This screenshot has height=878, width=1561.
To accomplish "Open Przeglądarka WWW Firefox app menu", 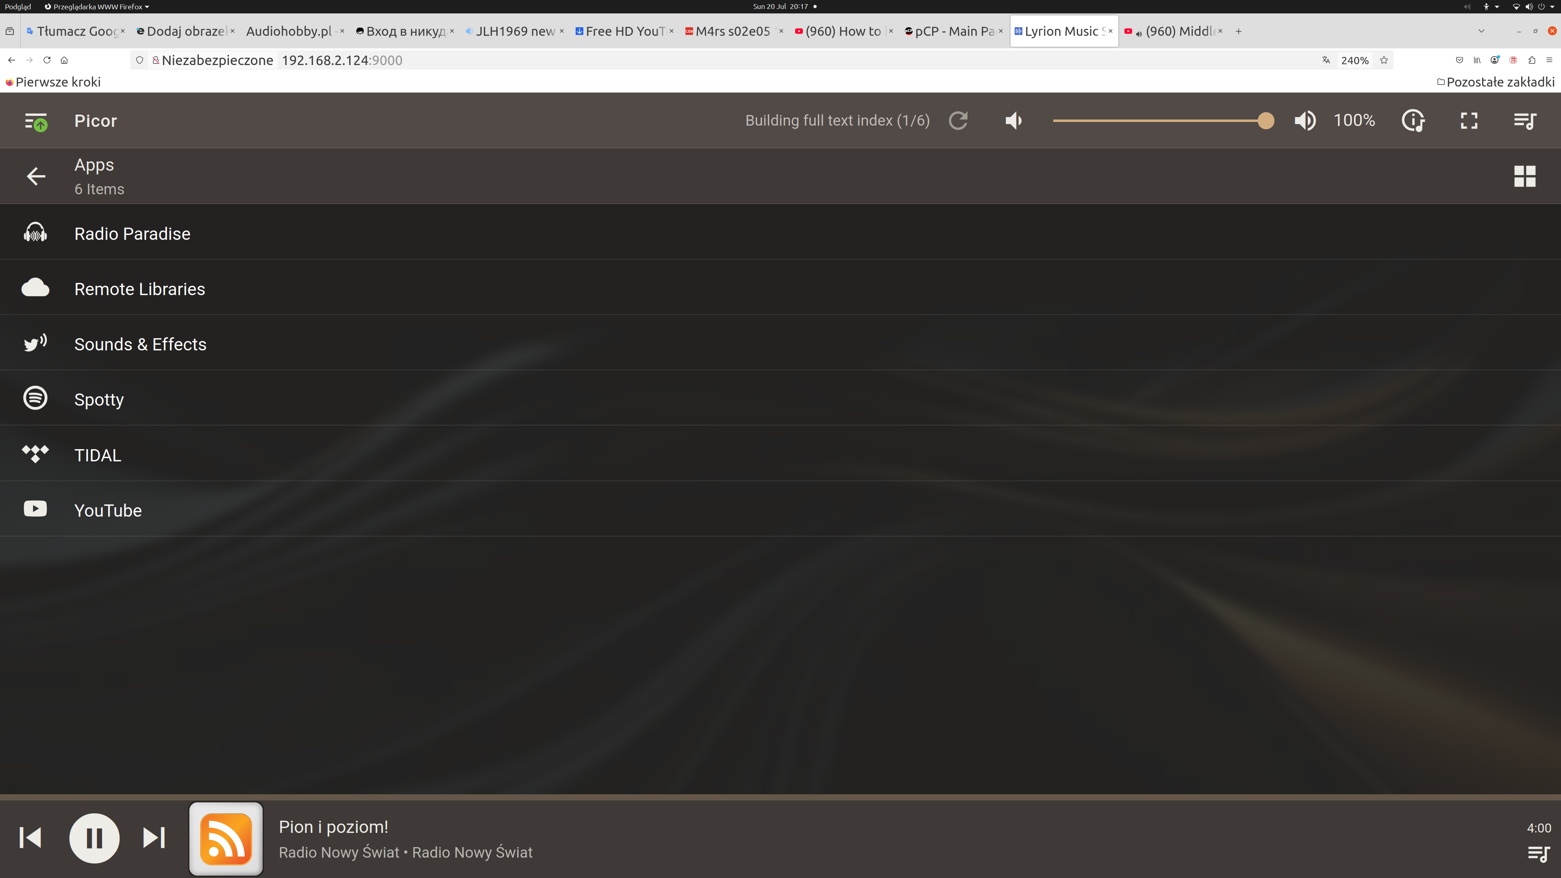I will pyautogui.click(x=97, y=7).
